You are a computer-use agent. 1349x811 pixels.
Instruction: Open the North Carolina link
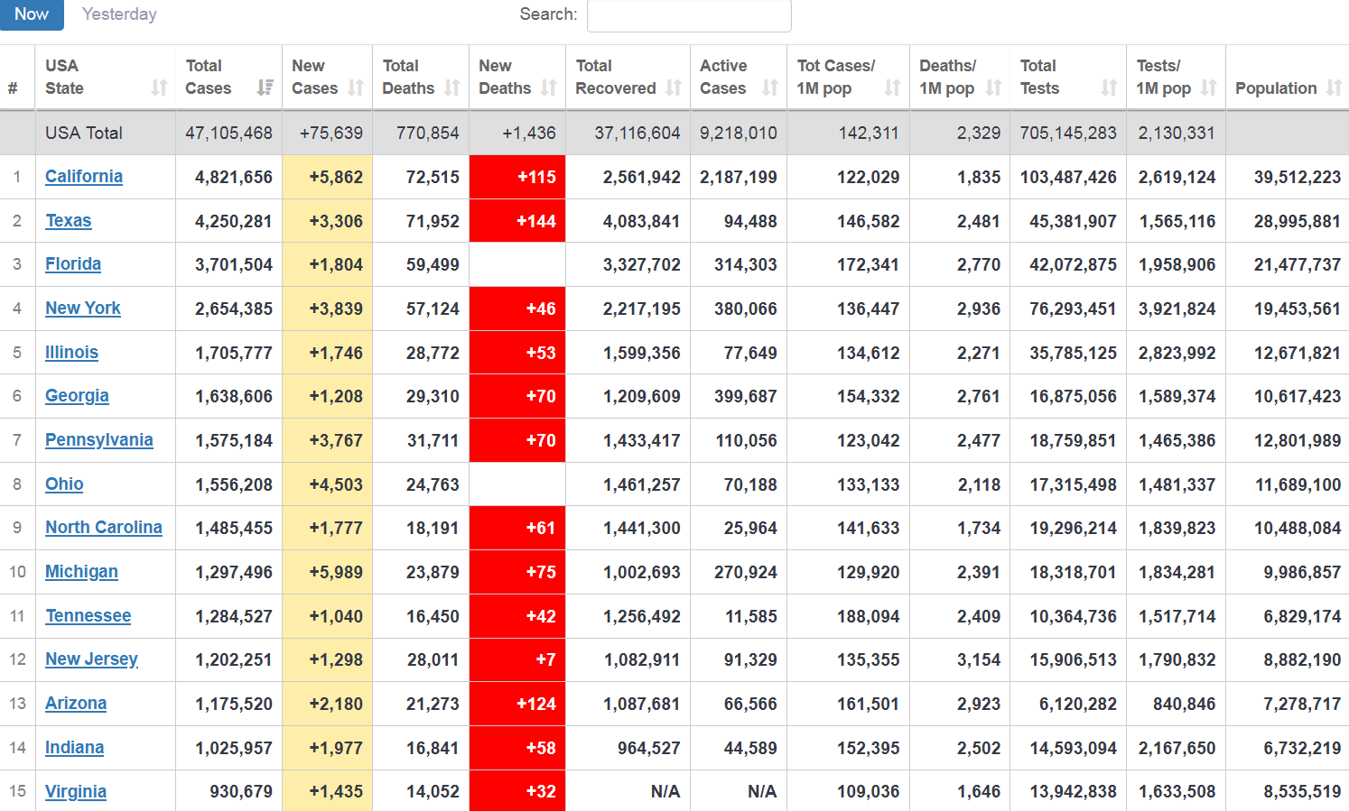[x=104, y=528]
